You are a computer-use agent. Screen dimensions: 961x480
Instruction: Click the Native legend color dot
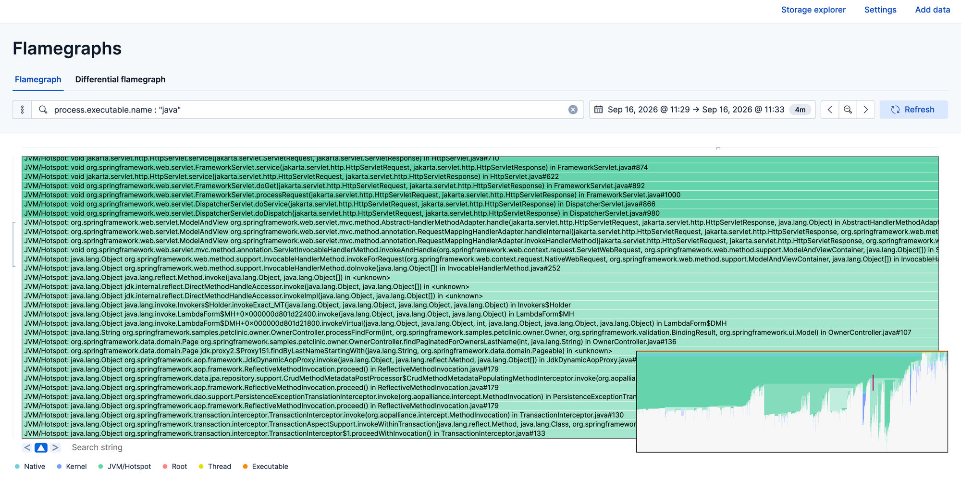click(x=17, y=467)
